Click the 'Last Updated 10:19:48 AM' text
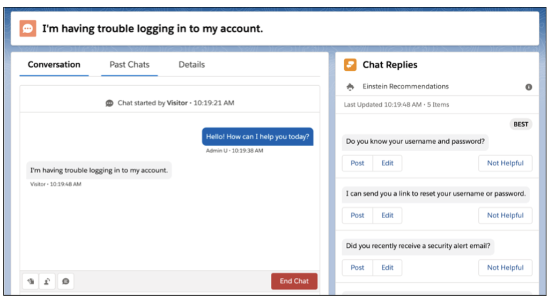Viewport: 550px width, 301px height. (382, 104)
